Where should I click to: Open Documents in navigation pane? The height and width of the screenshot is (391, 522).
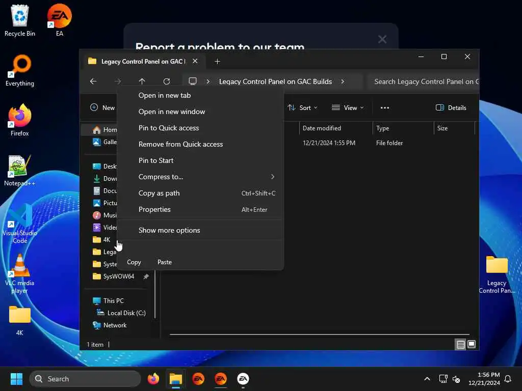tap(105, 191)
